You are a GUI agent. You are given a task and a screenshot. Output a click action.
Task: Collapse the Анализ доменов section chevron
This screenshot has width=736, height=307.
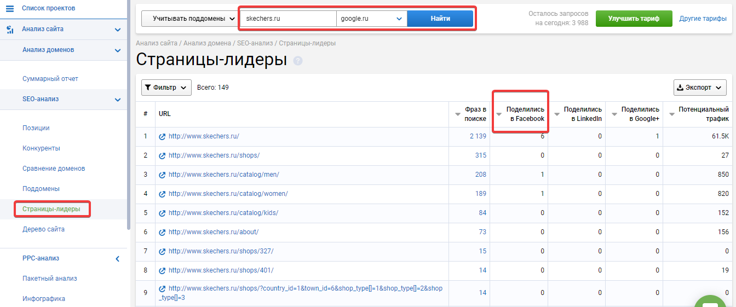tap(118, 50)
